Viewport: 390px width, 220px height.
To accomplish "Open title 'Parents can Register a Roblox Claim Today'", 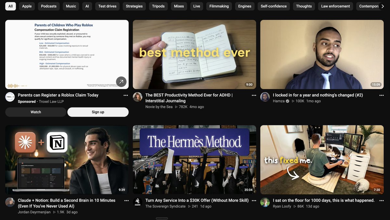I will pos(58,95).
